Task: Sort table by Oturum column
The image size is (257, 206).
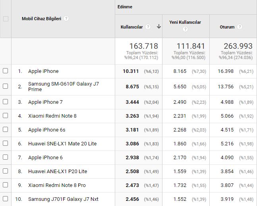Action: click(227, 27)
